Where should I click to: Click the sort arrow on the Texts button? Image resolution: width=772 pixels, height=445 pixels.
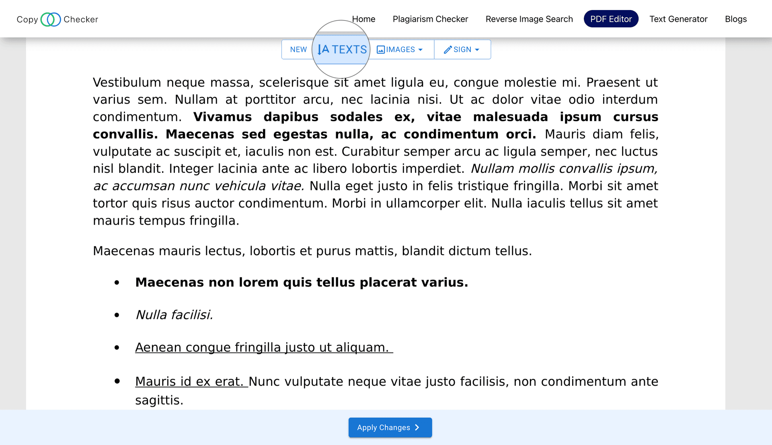[x=320, y=49]
